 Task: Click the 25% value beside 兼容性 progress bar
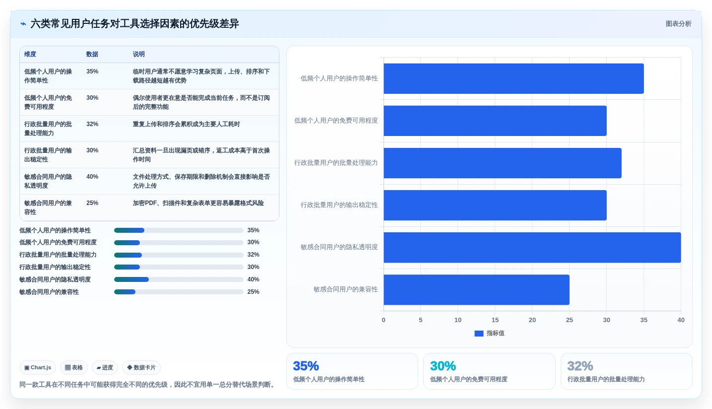pos(254,292)
